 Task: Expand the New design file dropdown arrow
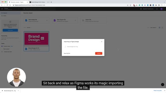47,20
